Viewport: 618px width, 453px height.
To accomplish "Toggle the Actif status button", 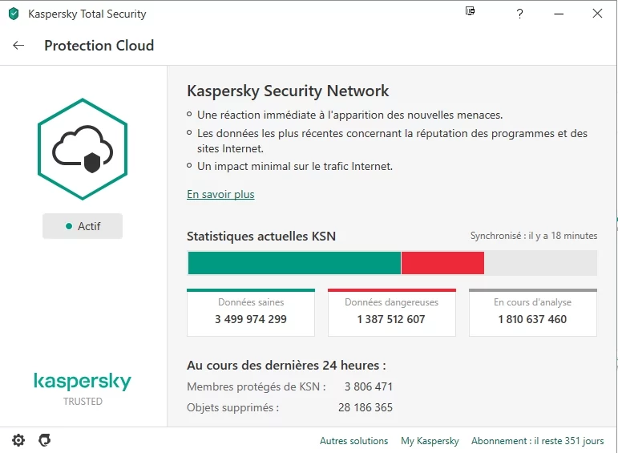I will pos(83,226).
